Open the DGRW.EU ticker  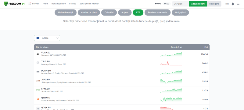pyautogui.click(x=46, y=71)
